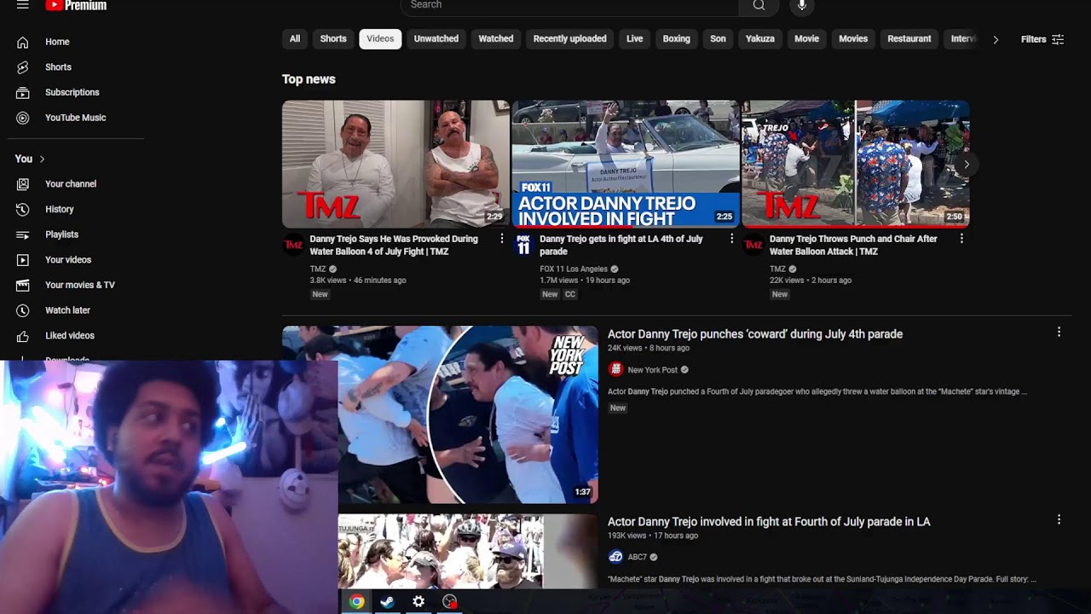Click the TMZ channel avatar of Provoked video
Screen dimensions: 1091x614
[x=293, y=245]
